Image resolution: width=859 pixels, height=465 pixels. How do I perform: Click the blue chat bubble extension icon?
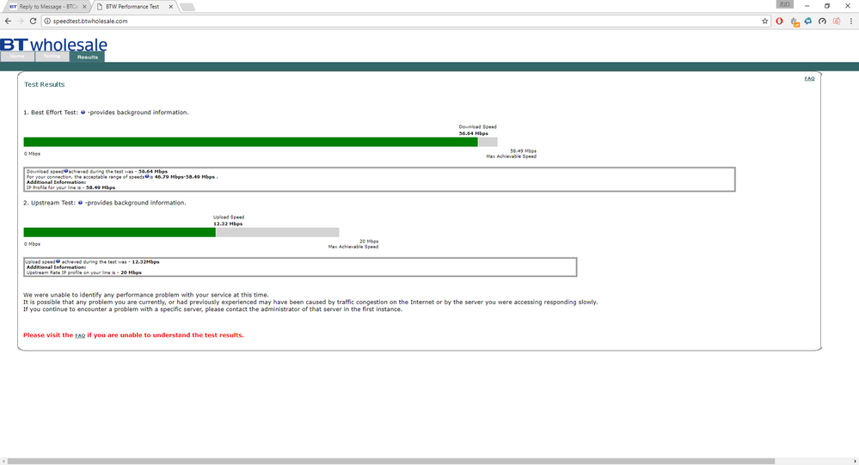808,21
